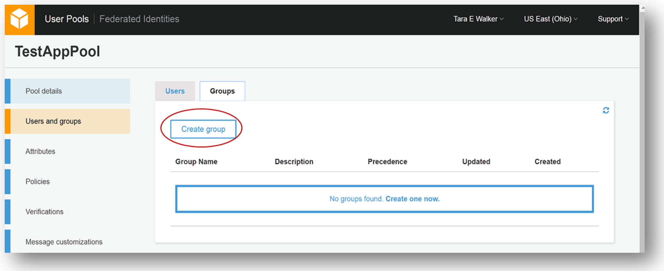Click the Create one now link
This screenshot has height=271, width=664.
pyautogui.click(x=412, y=199)
